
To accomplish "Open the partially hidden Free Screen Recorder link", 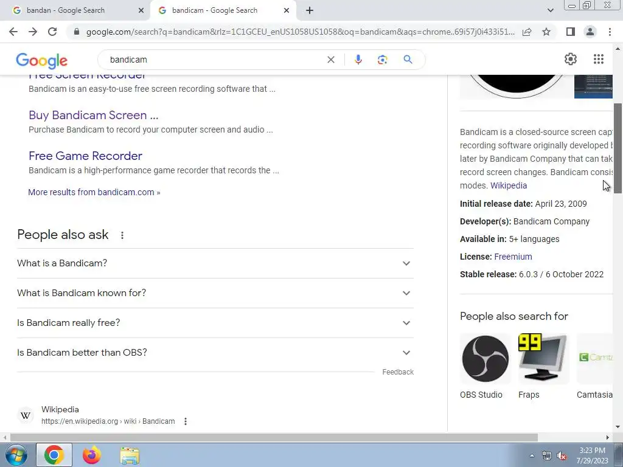I will (88, 77).
